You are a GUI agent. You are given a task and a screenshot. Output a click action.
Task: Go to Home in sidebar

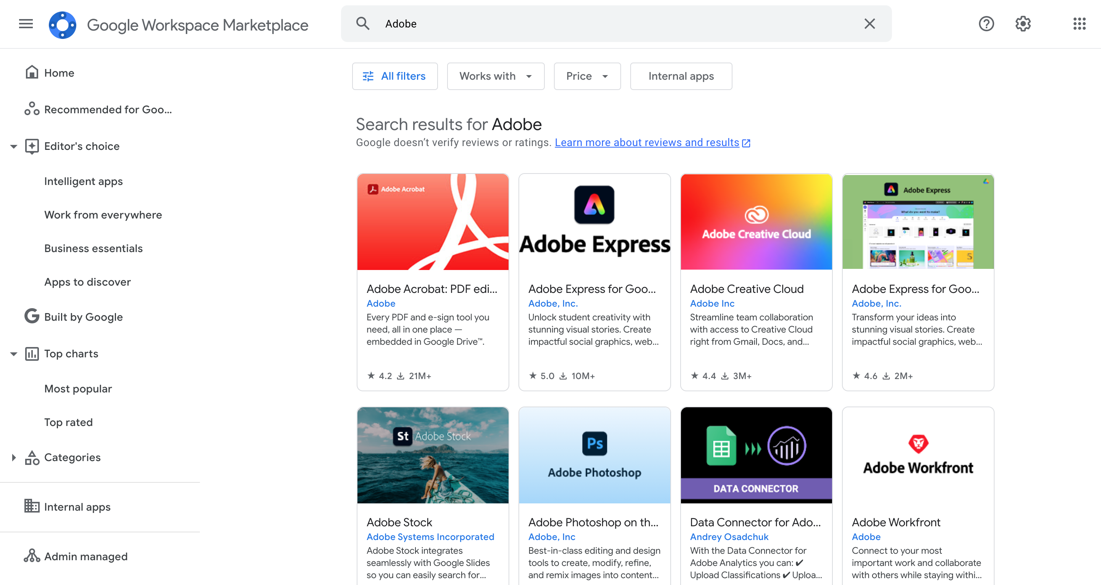click(x=59, y=72)
